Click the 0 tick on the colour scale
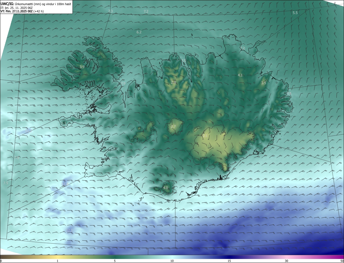This screenshot has height=263, width=344. 1,261
